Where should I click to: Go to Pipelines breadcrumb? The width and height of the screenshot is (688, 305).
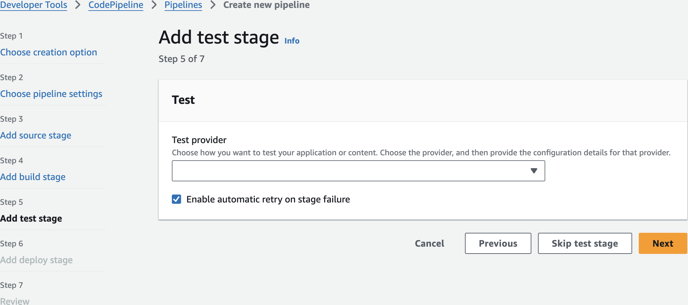(x=183, y=5)
